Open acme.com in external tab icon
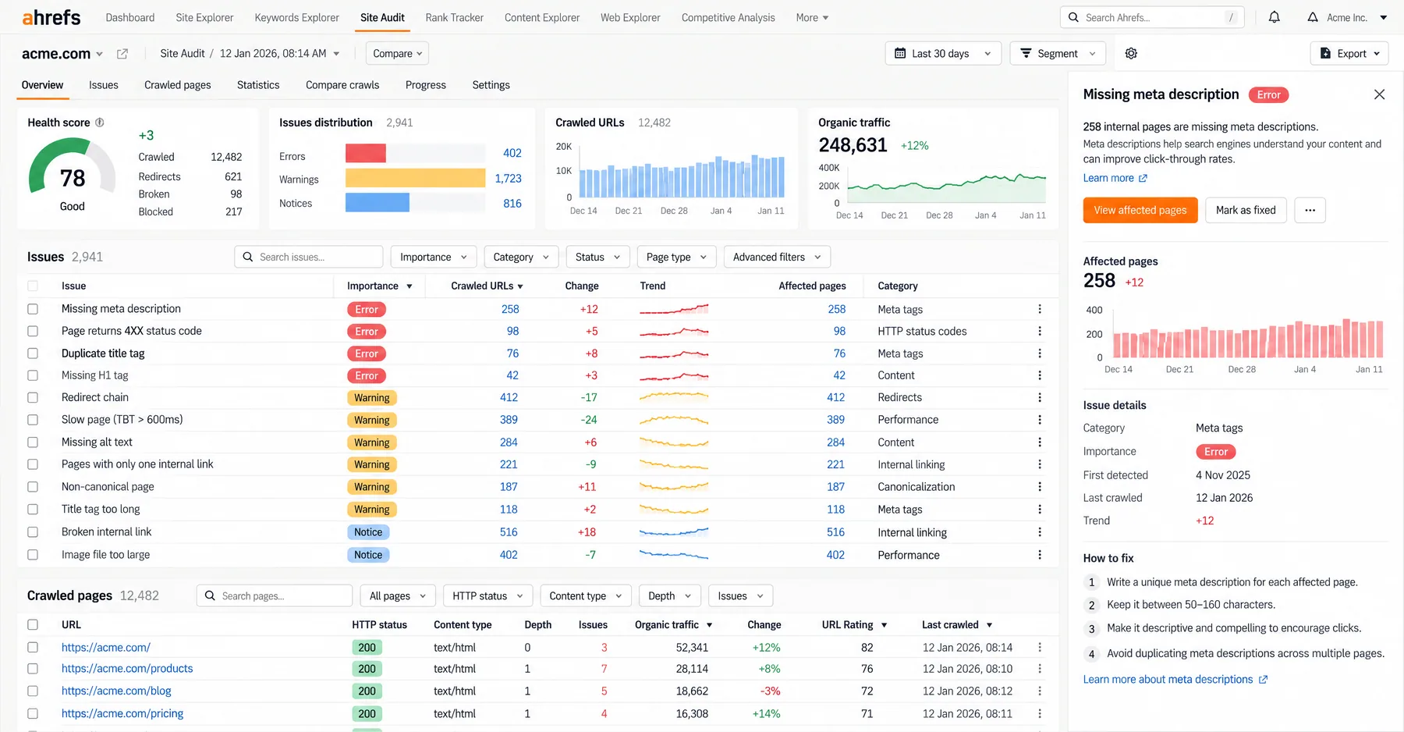 [x=122, y=54]
